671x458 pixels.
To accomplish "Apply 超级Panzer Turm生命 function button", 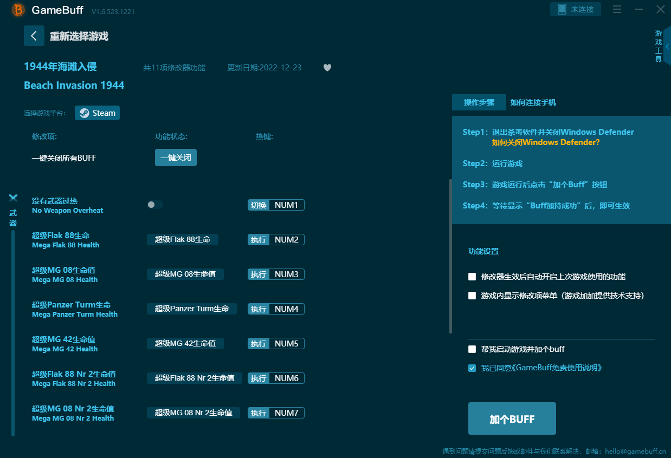I will (x=192, y=309).
